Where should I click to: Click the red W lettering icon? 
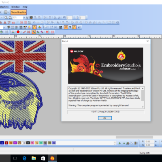pos(13,22)
